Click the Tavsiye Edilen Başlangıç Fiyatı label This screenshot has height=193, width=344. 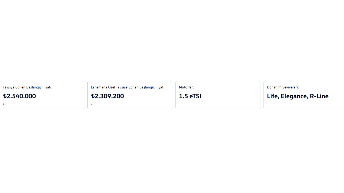pyautogui.click(x=27, y=87)
